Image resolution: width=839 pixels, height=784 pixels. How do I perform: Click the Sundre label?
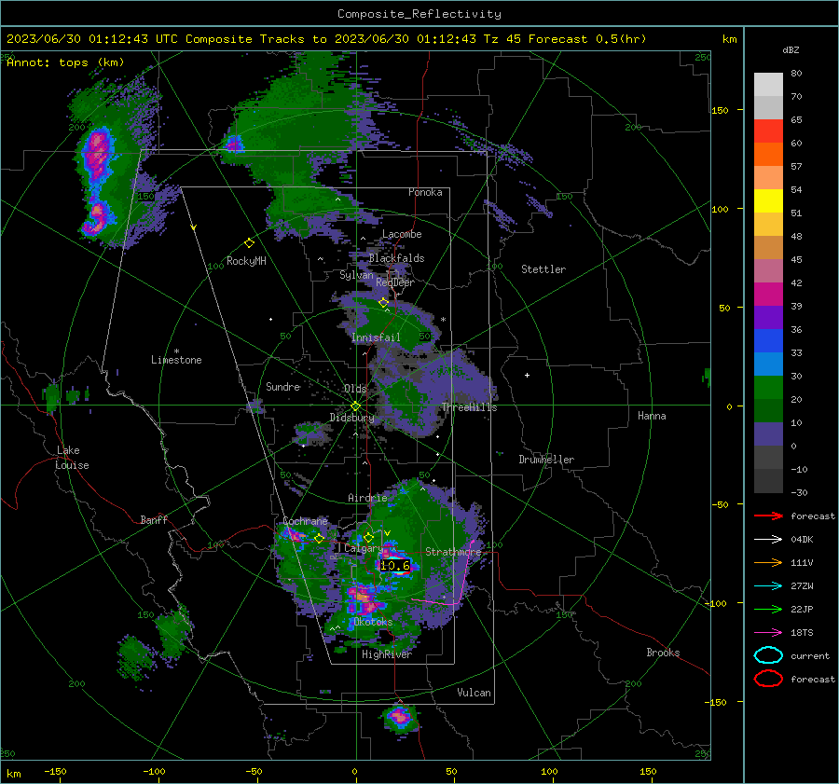(x=283, y=386)
